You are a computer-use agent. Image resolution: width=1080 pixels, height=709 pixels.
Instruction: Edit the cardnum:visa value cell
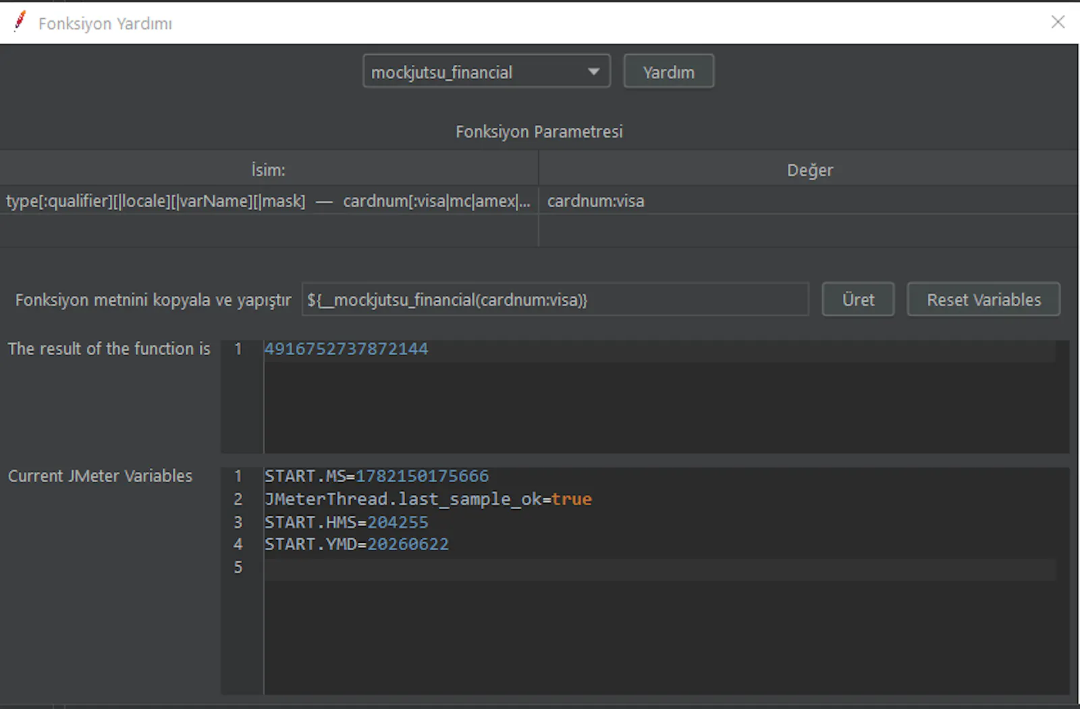click(x=809, y=201)
